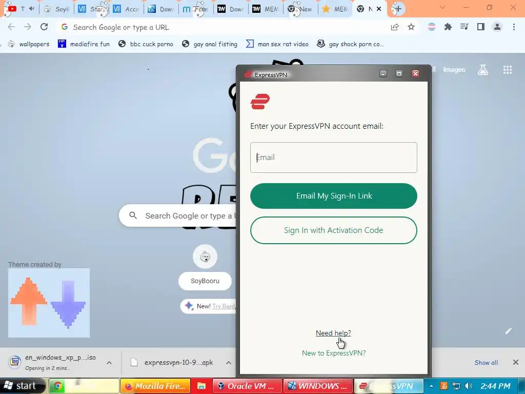
Task: Switch to the SoyB tab
Action: point(57,9)
